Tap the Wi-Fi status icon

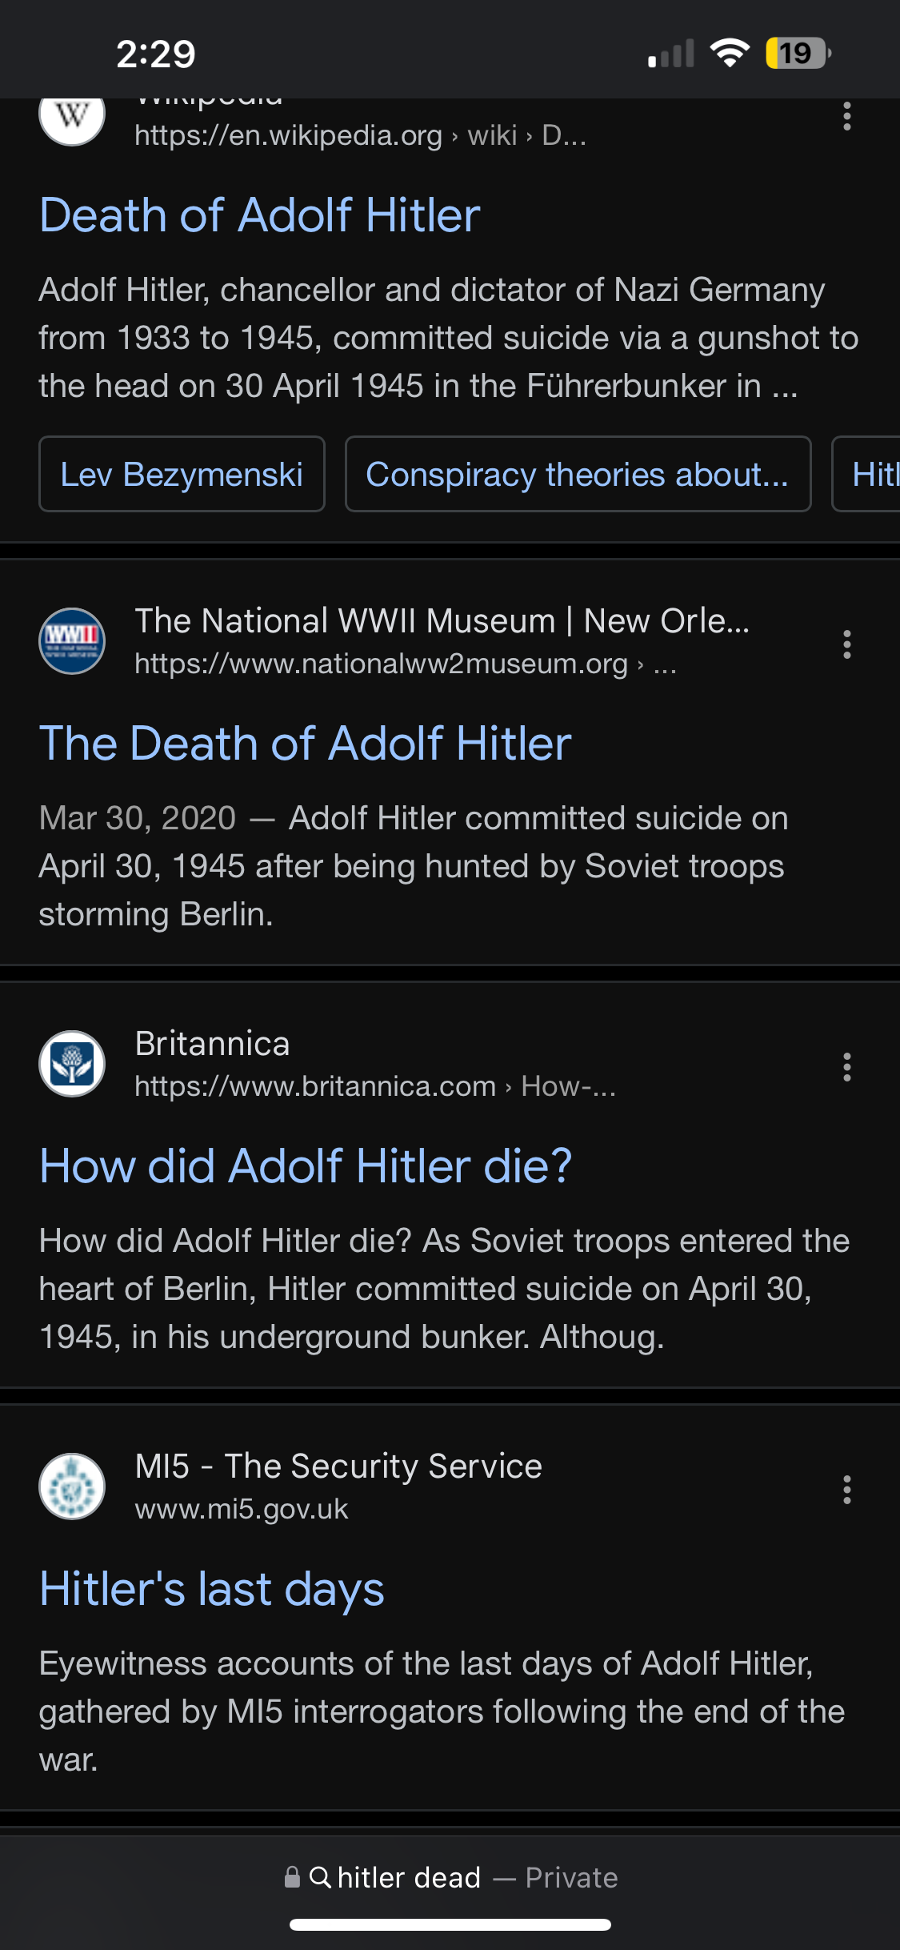click(730, 54)
